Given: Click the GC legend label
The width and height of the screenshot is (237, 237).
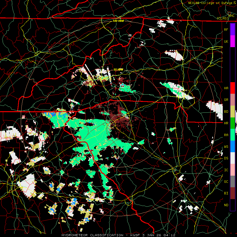Looking at the screenshot, I should [x=226, y=182].
